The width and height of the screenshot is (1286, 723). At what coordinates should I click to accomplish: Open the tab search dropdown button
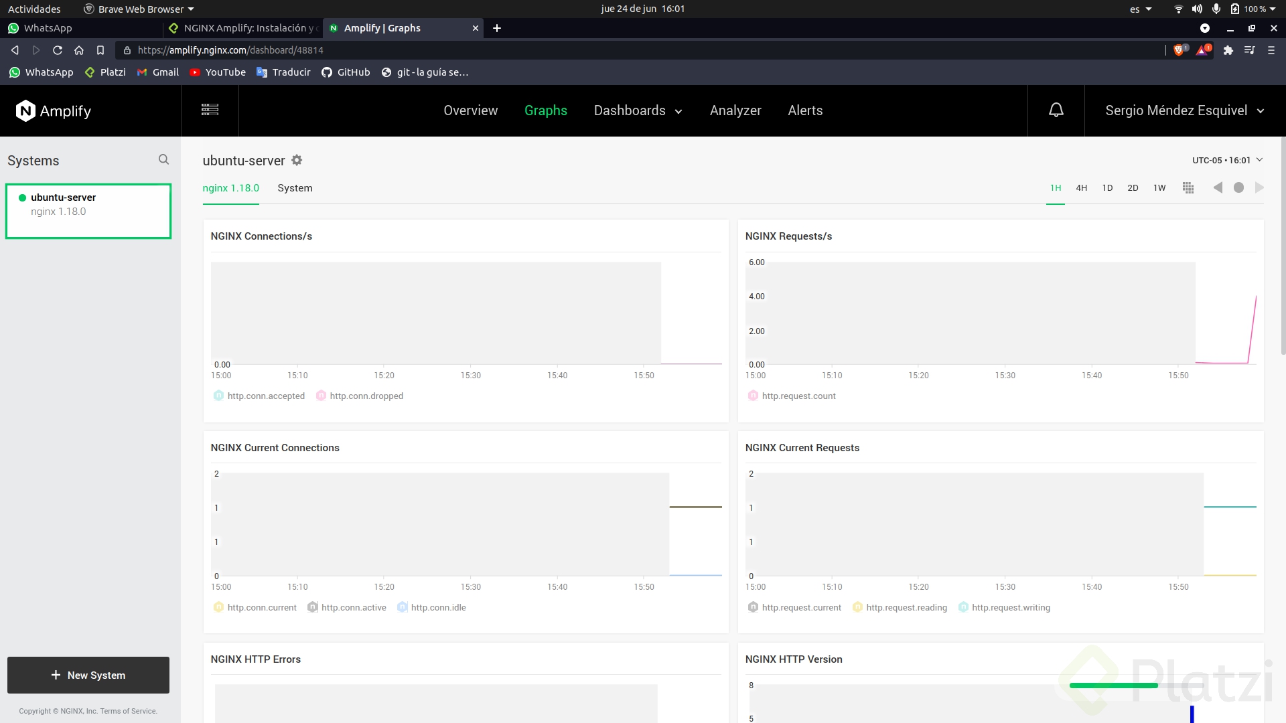click(x=1205, y=28)
